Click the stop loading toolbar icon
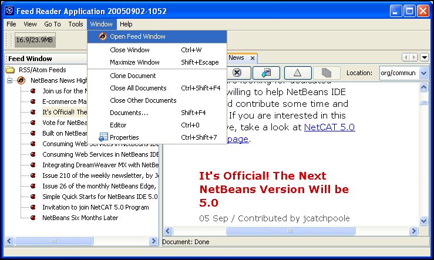The height and width of the screenshot is (260, 434). (237, 73)
